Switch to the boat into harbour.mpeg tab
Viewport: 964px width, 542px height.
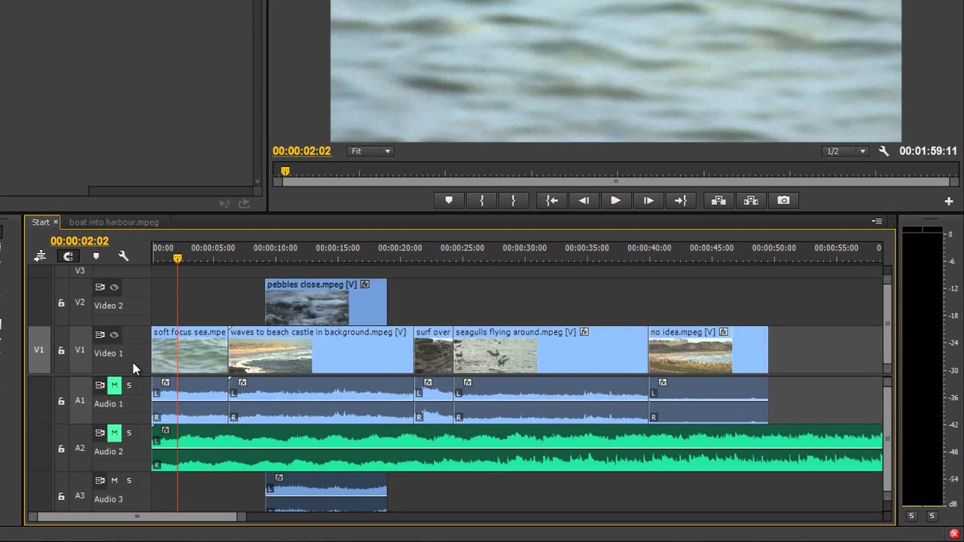click(113, 221)
